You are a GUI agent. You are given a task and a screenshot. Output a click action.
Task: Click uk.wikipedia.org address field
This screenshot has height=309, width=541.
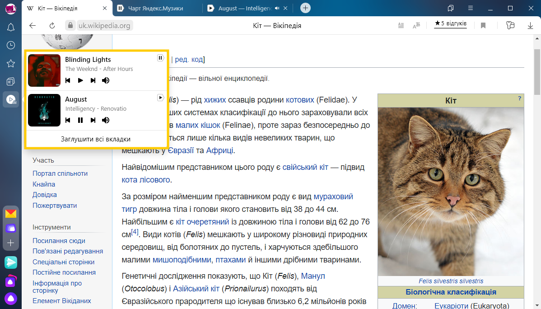click(104, 26)
